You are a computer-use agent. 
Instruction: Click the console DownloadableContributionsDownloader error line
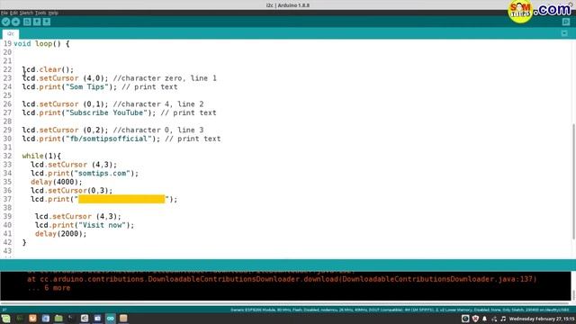point(282,279)
